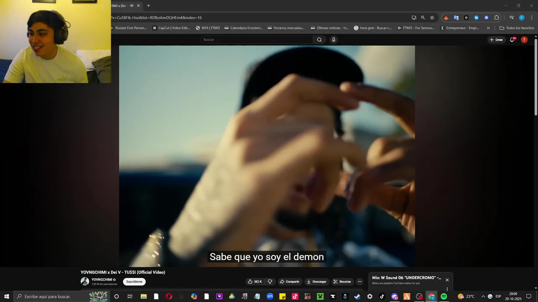Viewport: 538px width, 302px height.
Task: Open Todos los favoritos folder
Action: click(517, 28)
